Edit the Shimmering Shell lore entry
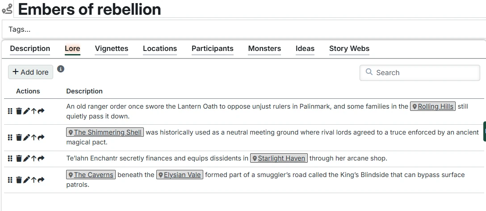The height and width of the screenshot is (211, 486). [26, 137]
